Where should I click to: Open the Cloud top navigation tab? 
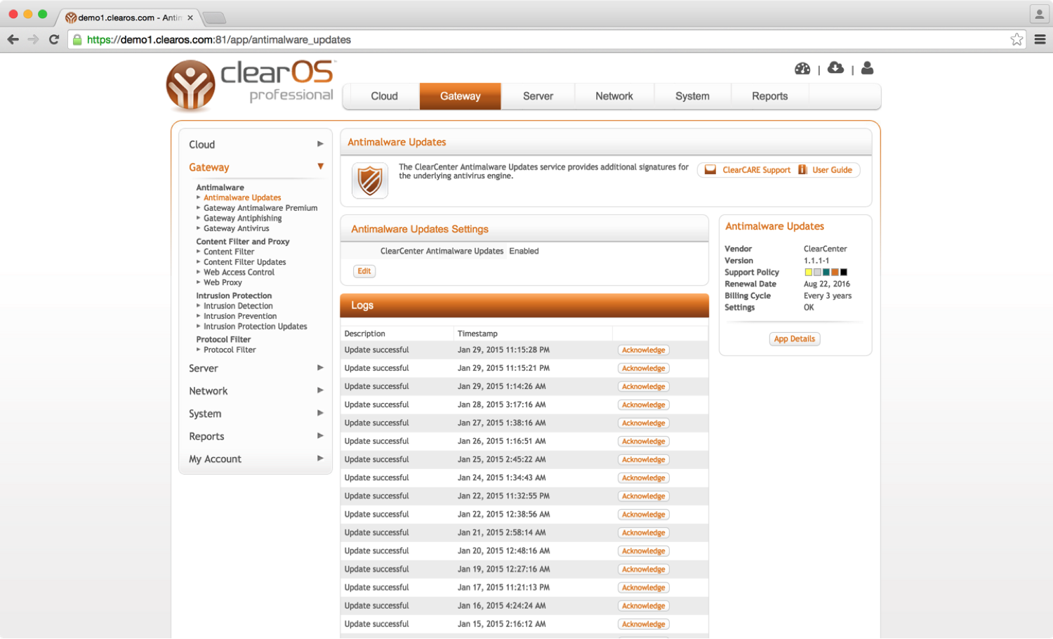click(384, 96)
